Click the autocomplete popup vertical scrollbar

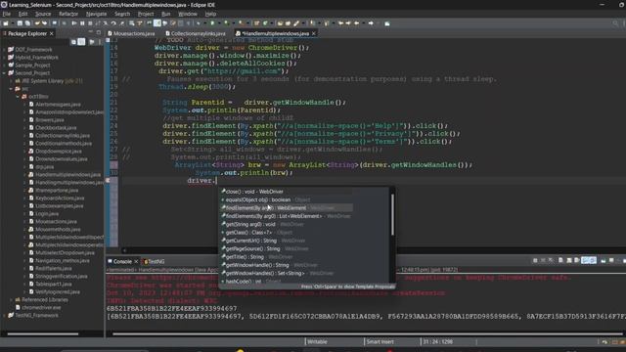click(392, 214)
